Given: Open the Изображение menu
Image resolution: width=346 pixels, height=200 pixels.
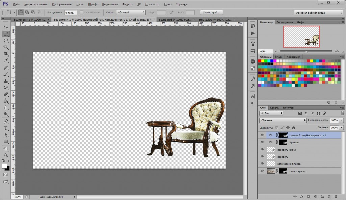Looking at the screenshot, I should point(62,4).
